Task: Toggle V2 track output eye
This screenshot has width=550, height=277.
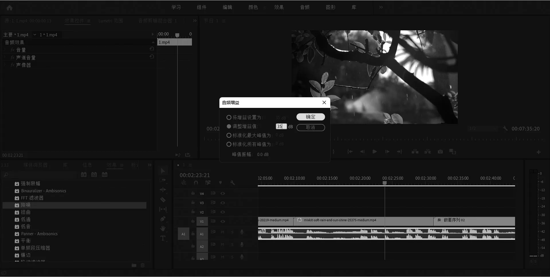Action: 223,212
